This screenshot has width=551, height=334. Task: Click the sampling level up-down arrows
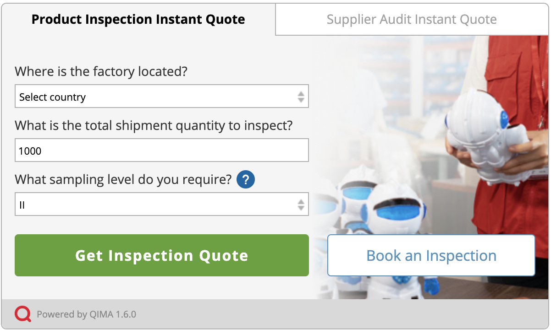[x=301, y=205]
